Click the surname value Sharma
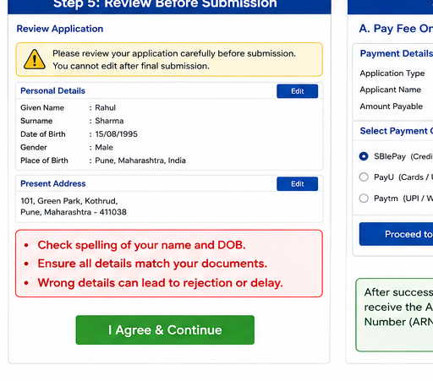Image resolution: width=433 pixels, height=381 pixels. [x=109, y=121]
